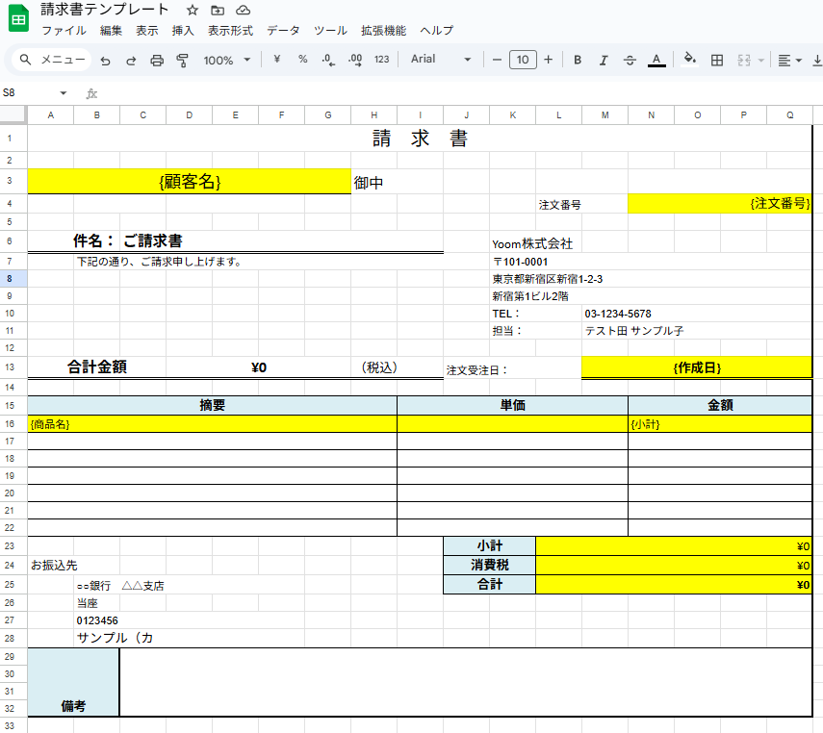Select the 消費税 label cell
The height and width of the screenshot is (733, 823).
click(x=489, y=565)
